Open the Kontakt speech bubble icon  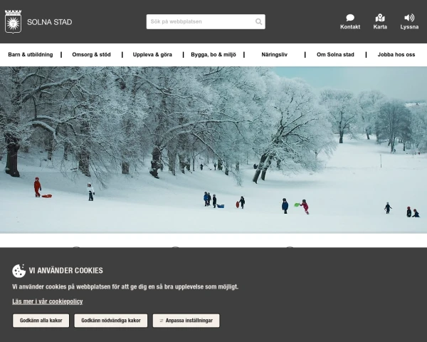[350, 18]
